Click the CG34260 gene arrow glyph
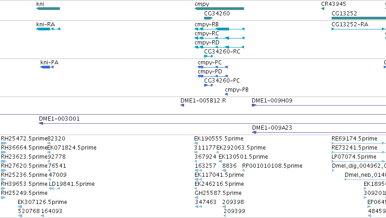The width and height of the screenshot is (386, 218). pyautogui.click(x=209, y=18)
